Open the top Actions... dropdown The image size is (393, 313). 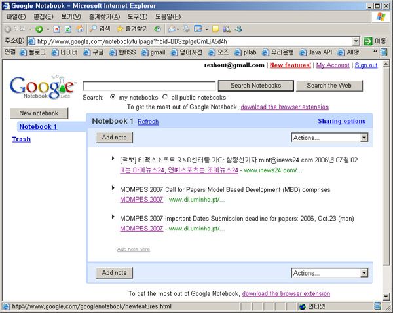(x=329, y=138)
